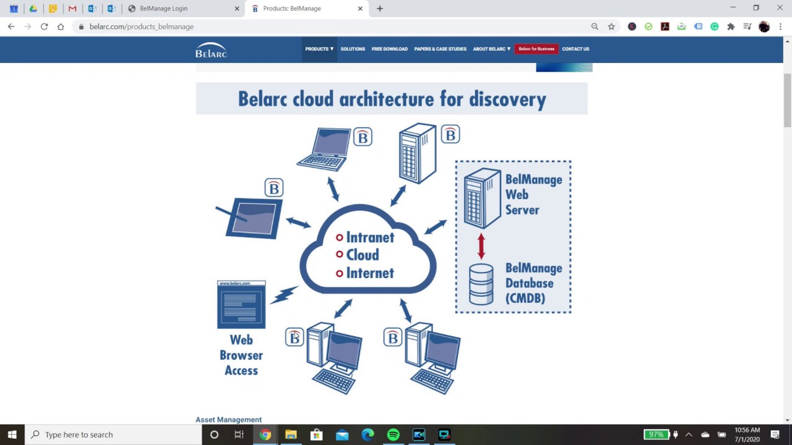Launch Microsoft Edge from the taskbar

coord(368,434)
